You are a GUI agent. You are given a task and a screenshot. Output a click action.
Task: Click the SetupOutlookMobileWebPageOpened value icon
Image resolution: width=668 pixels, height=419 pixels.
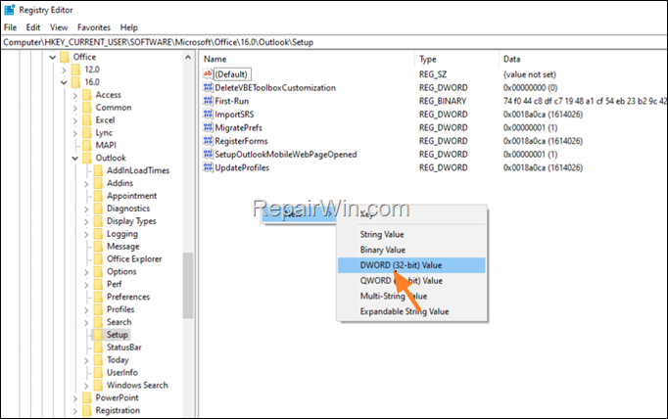(208, 154)
